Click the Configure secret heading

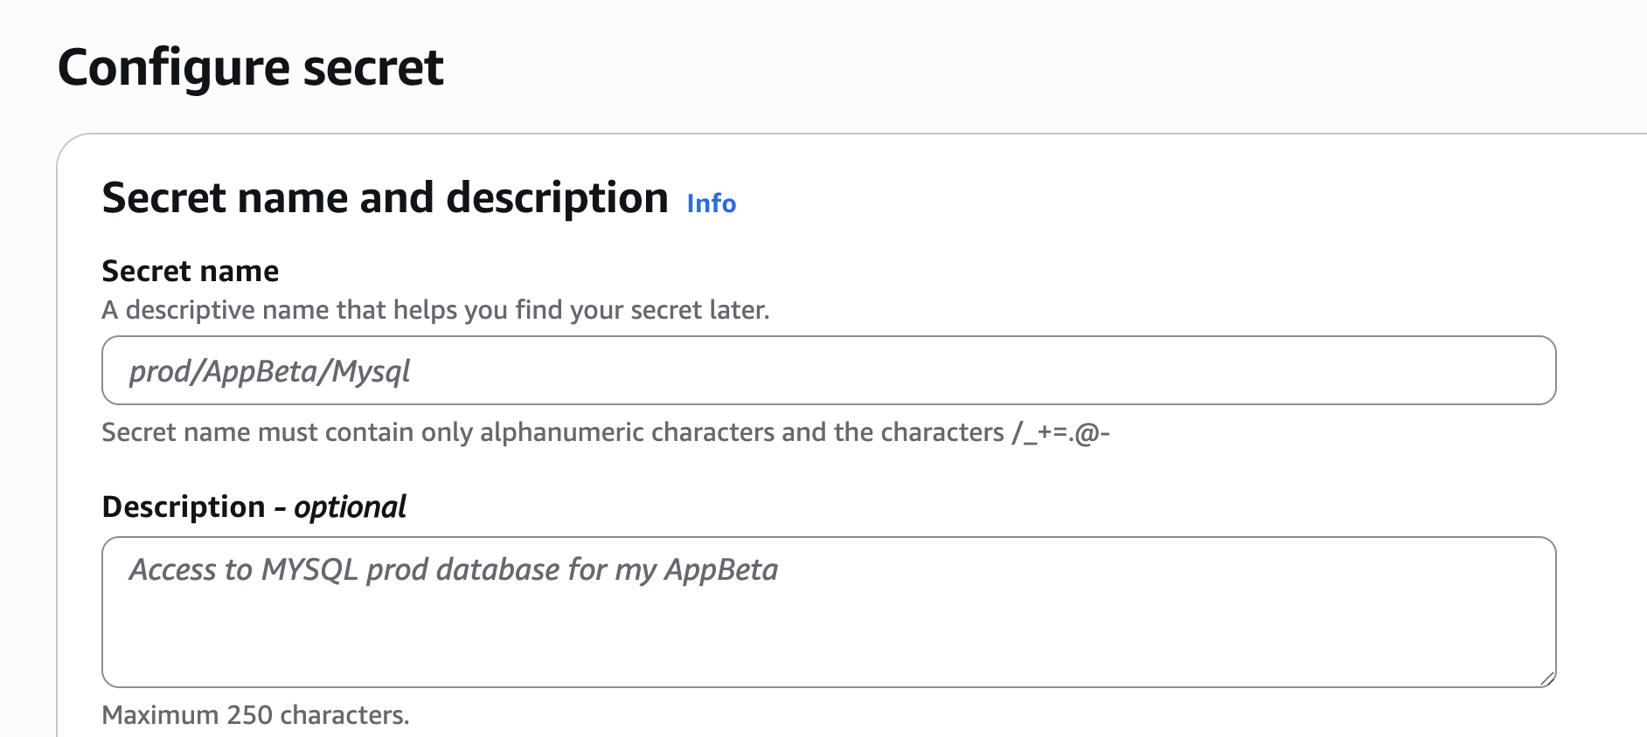pos(251,65)
